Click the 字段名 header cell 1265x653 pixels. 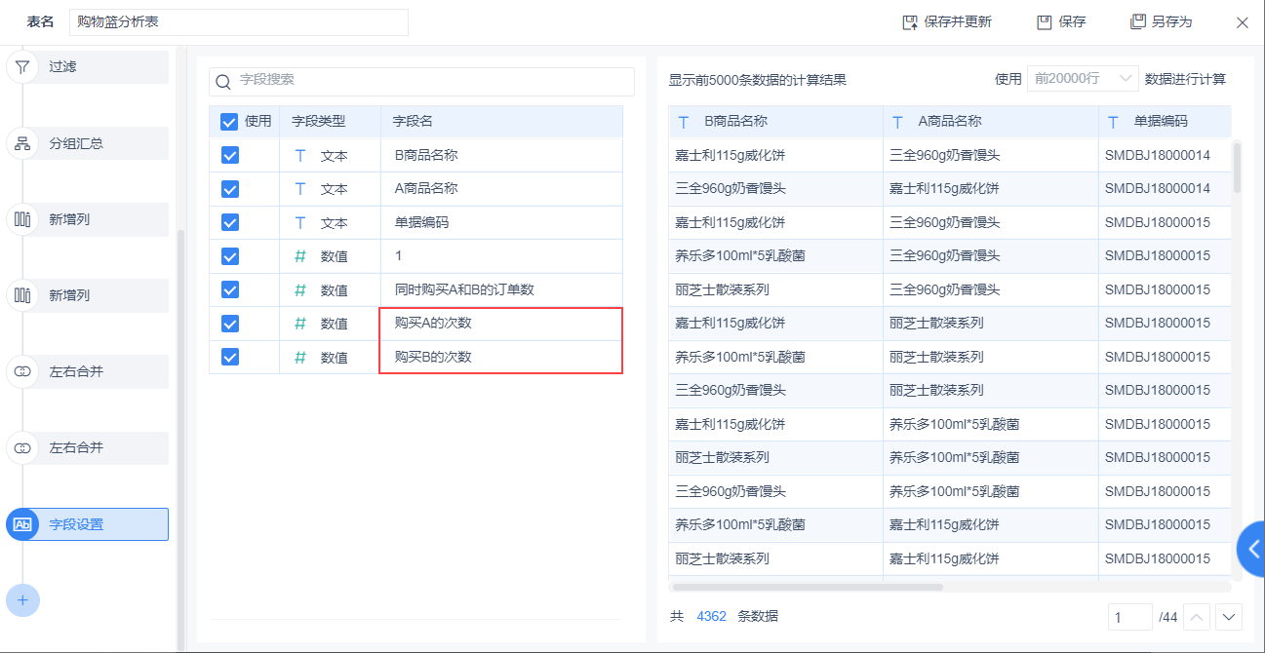pos(501,122)
